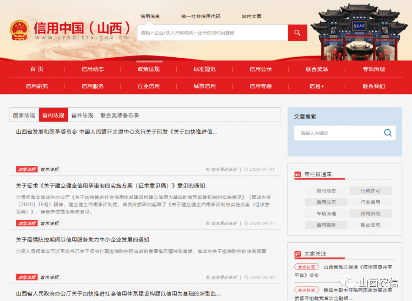Open the 信用研究 navigation menu item
This screenshot has height=301, width=412.
click(37, 86)
